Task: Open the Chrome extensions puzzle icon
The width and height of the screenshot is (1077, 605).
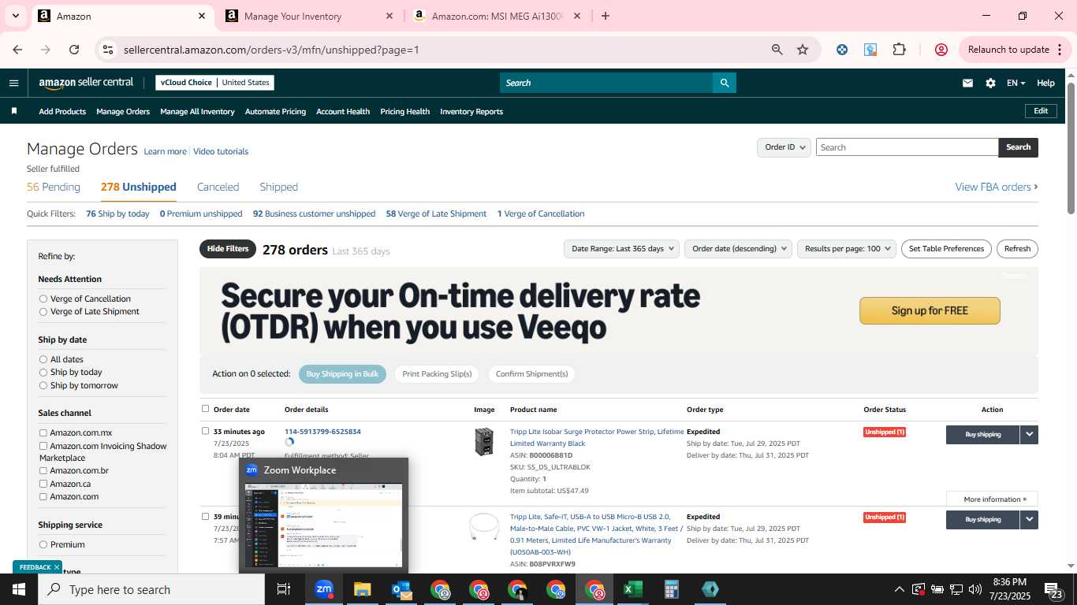Action: coord(899,50)
